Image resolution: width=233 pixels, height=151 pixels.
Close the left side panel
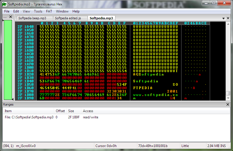[x=10, y=17]
